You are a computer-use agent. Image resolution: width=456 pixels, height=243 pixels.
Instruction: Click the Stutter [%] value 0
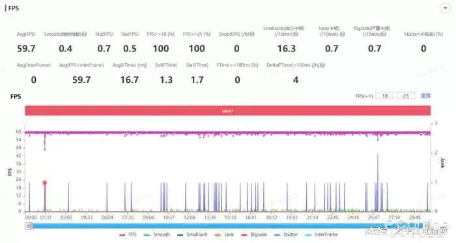pyautogui.click(x=423, y=49)
